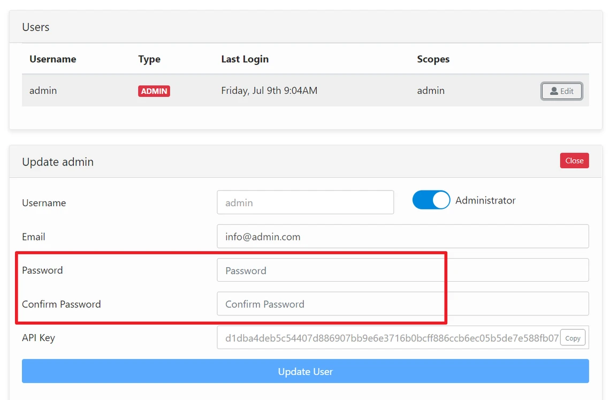Click the Administrator label text

(x=485, y=200)
